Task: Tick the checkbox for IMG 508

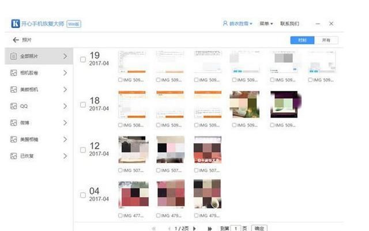Action: (121, 125)
